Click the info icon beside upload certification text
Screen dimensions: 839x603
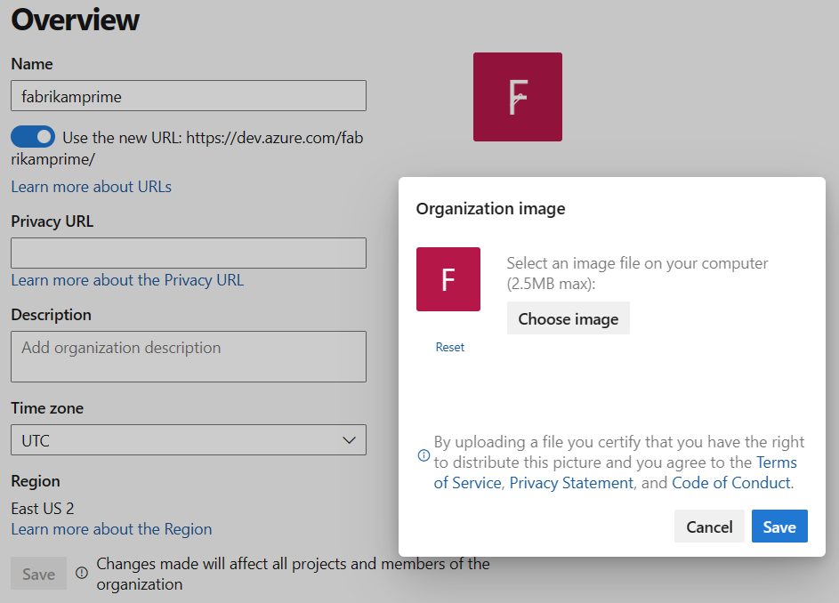tap(424, 454)
